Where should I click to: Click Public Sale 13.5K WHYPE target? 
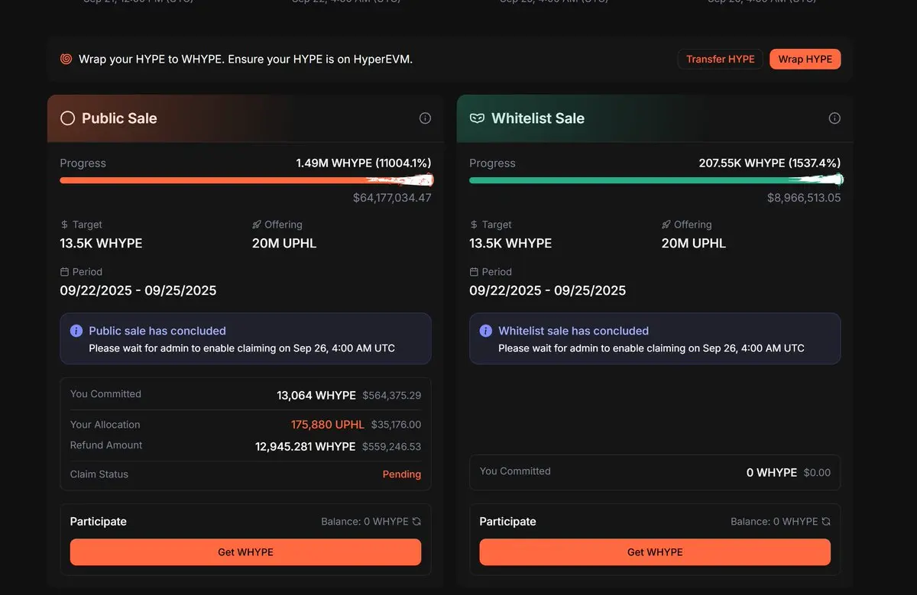101,244
